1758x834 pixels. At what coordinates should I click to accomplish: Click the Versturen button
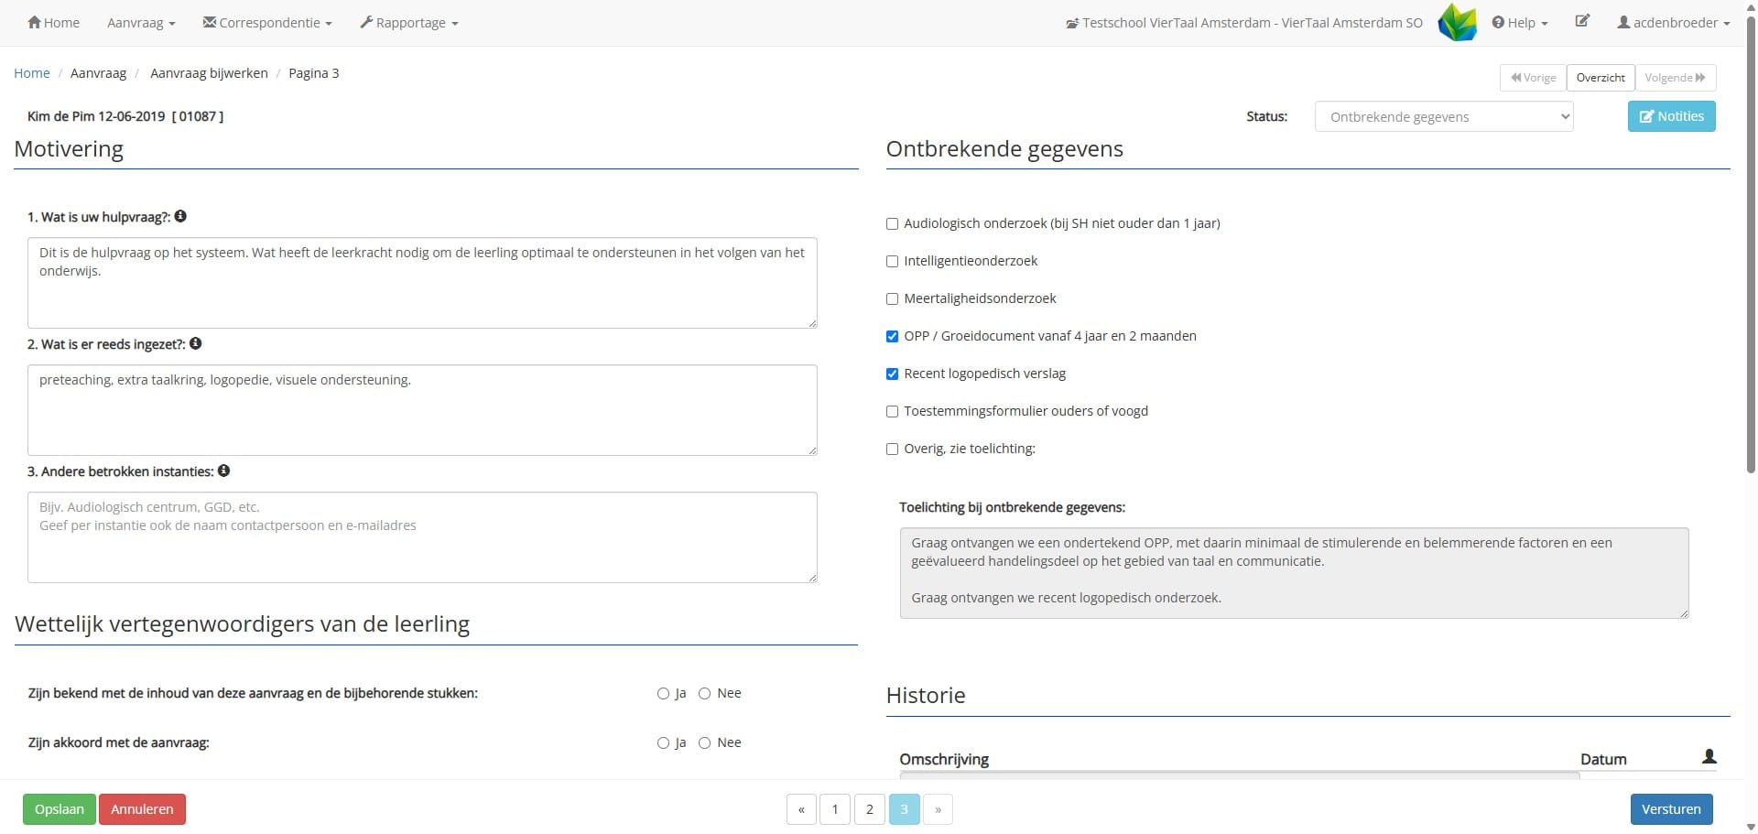(1671, 809)
